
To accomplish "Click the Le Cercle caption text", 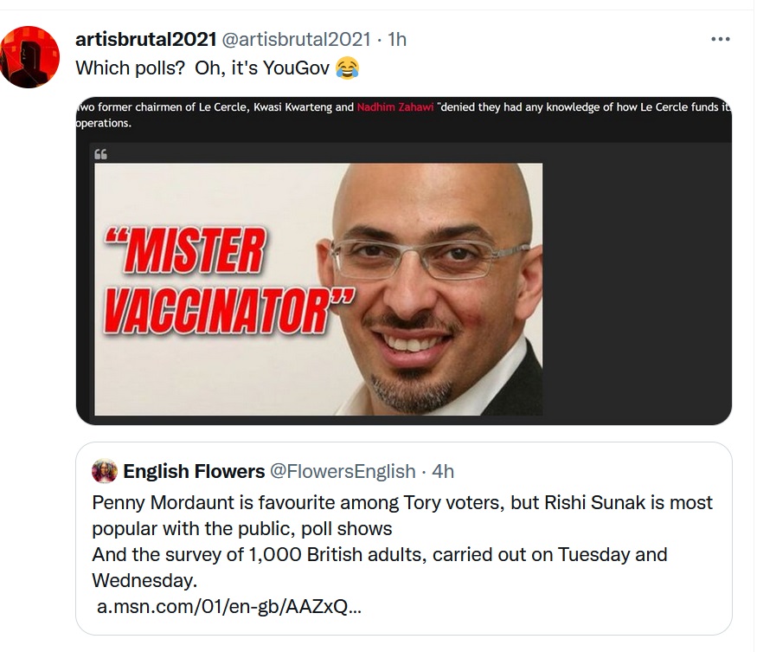I will 403,114.
